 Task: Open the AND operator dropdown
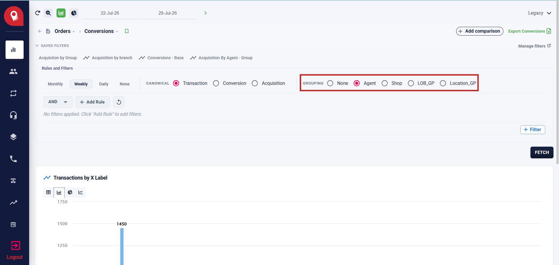(58, 102)
